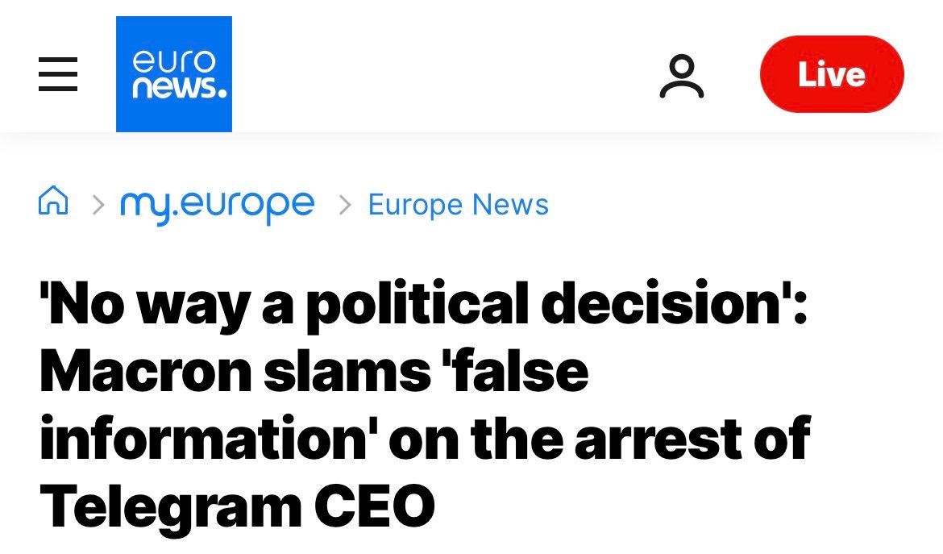
Task: Click 'Telegram CEO' in the headline
Action: click(x=237, y=506)
